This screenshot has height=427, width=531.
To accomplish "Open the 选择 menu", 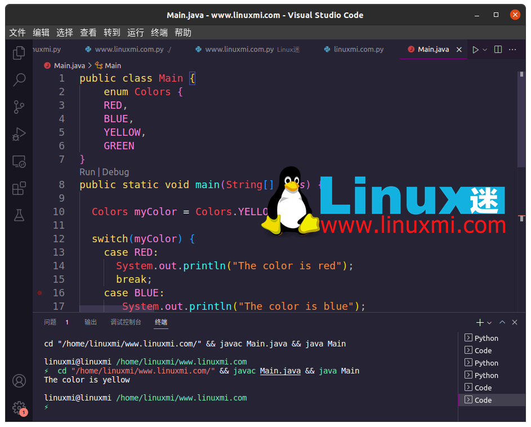I will [65, 33].
